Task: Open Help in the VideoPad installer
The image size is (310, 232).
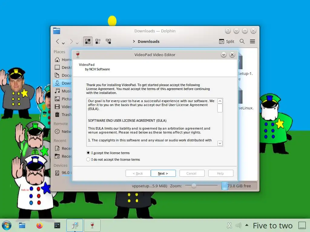Action: point(221,173)
